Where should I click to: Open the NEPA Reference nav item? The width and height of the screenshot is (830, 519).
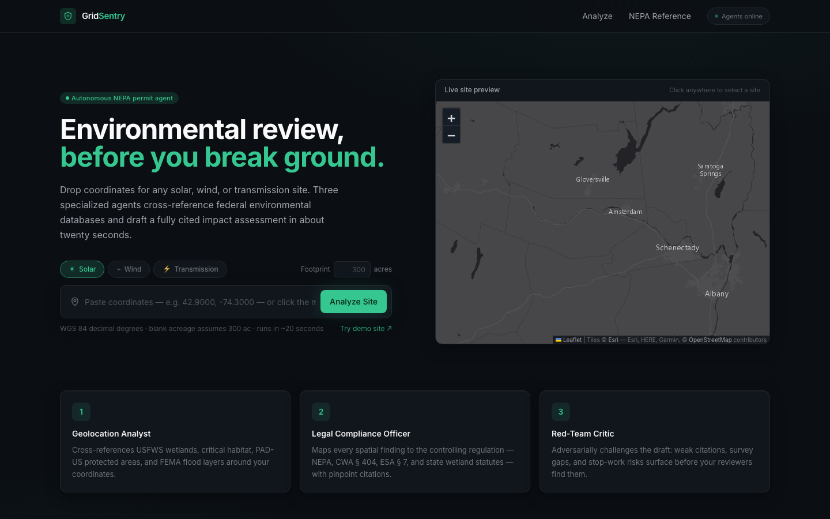659,16
